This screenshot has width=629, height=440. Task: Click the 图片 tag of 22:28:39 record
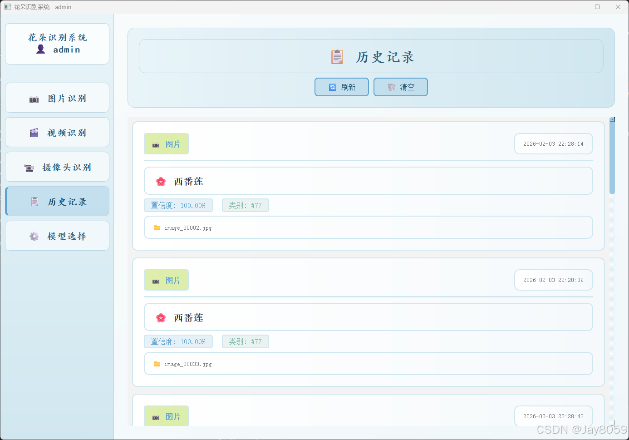point(166,280)
